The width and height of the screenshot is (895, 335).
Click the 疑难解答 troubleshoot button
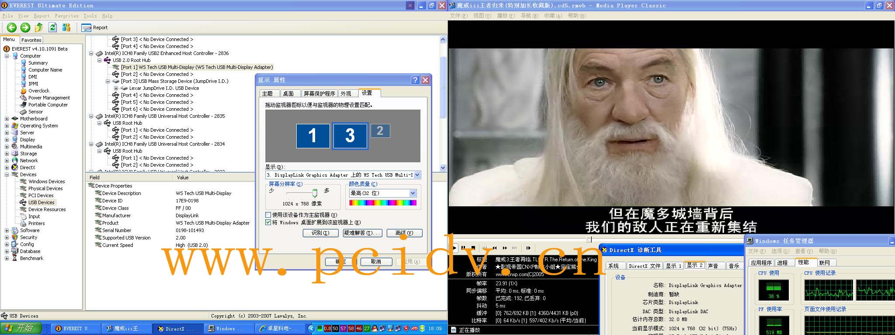(362, 233)
